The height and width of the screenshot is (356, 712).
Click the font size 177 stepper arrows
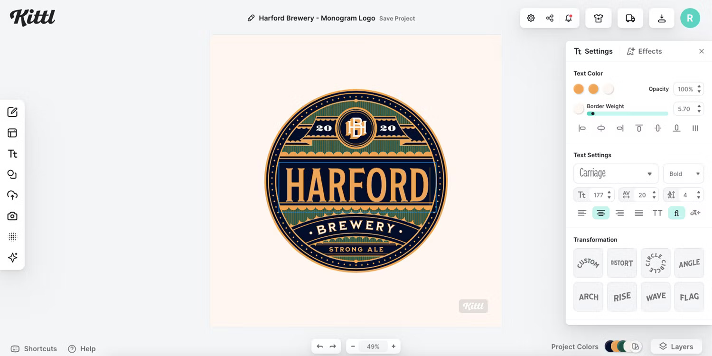[609, 195]
